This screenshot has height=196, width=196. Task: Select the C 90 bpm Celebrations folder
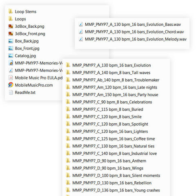(109, 102)
